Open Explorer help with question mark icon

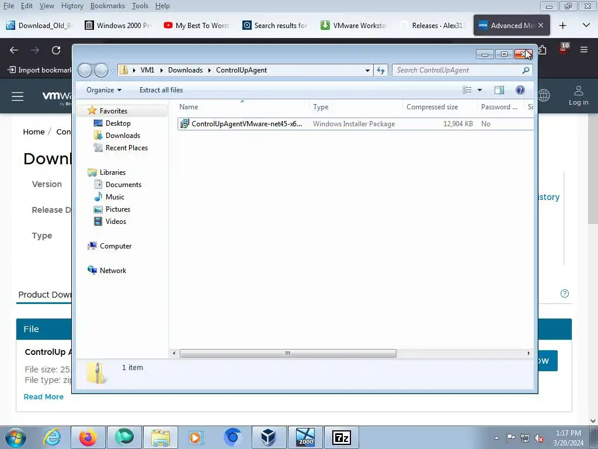click(x=520, y=90)
